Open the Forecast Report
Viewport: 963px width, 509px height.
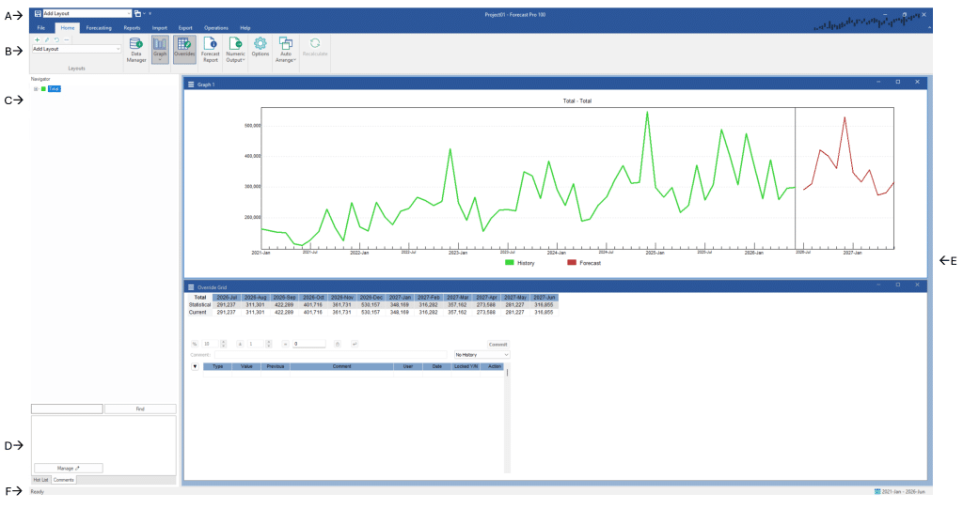(210, 48)
